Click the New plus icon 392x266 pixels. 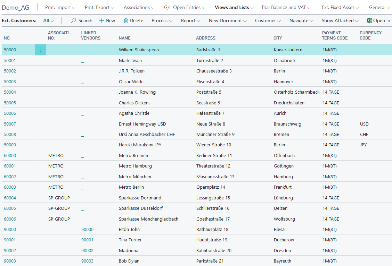tap(102, 21)
